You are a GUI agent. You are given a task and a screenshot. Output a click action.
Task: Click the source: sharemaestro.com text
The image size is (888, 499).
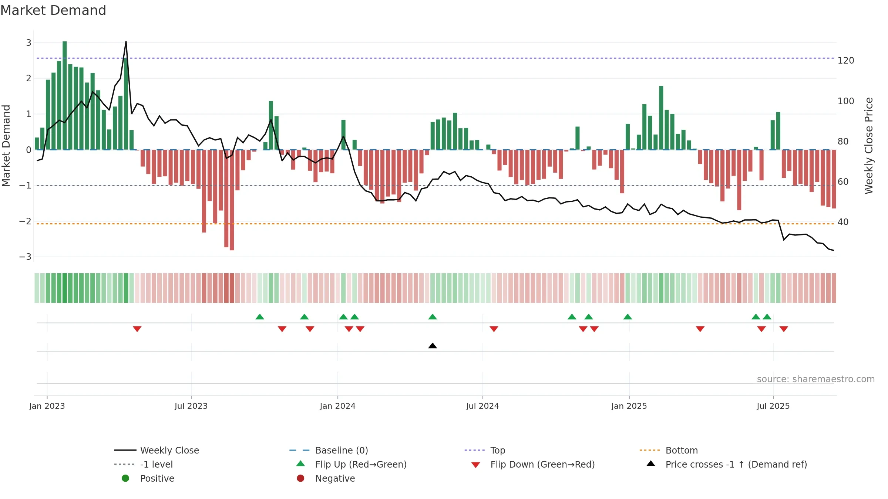coord(816,379)
